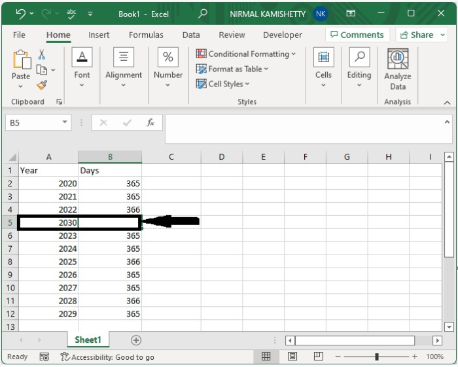Switch to the Developer tab
Screen dimensions: 458x367
pos(283,35)
